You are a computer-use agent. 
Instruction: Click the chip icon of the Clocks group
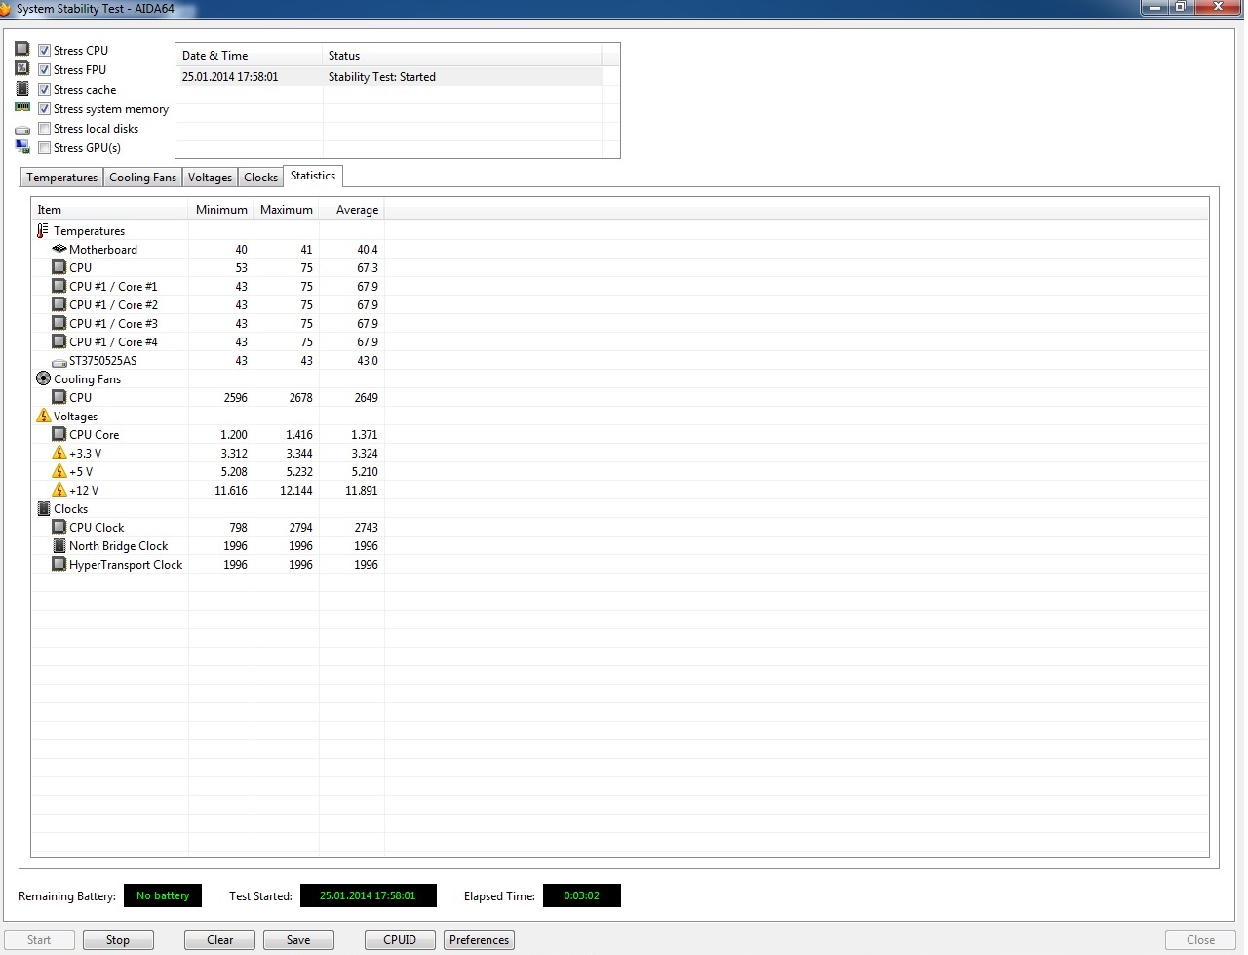point(43,508)
